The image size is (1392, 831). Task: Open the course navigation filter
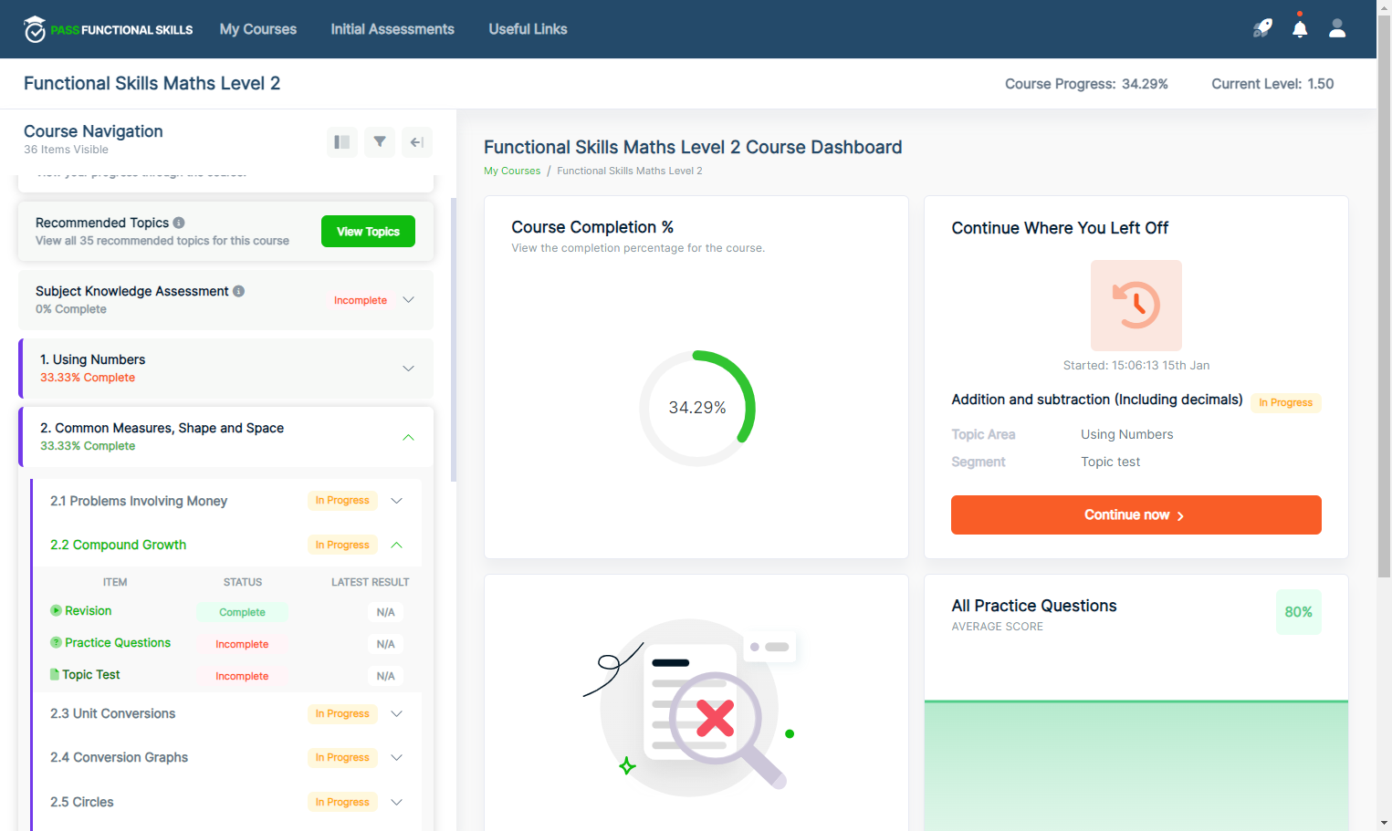pos(380,142)
